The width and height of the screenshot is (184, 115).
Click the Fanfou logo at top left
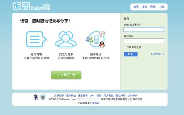(x=31, y=6)
